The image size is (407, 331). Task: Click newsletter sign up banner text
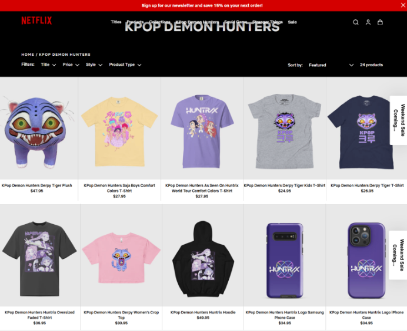(x=202, y=5)
